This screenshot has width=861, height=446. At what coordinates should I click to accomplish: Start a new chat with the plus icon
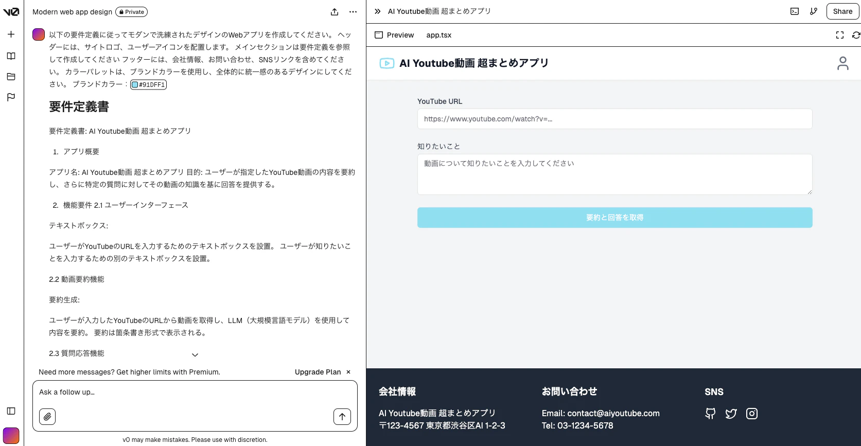click(11, 34)
